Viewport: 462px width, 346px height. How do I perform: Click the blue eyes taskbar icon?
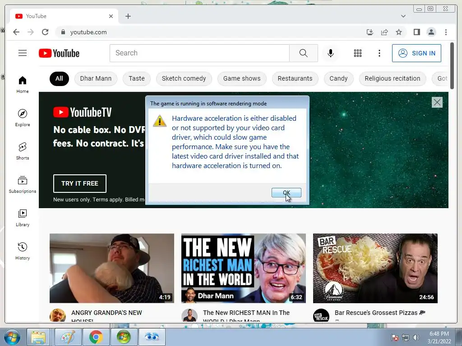[152, 337]
